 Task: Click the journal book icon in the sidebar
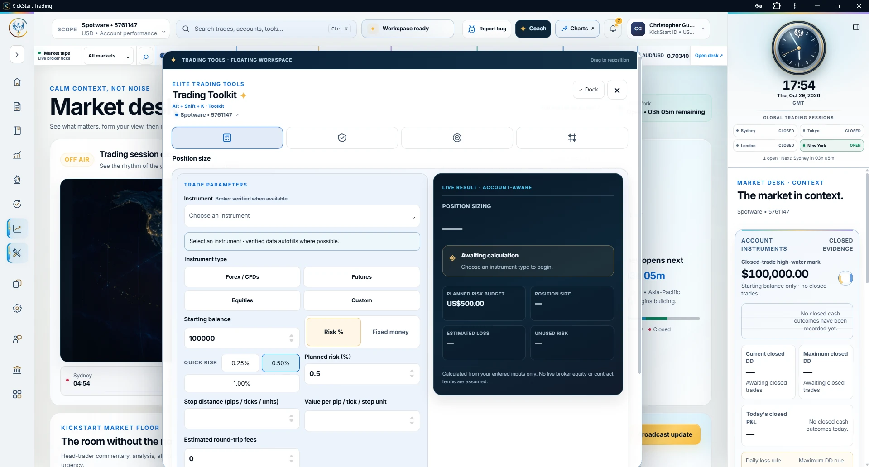(17, 131)
